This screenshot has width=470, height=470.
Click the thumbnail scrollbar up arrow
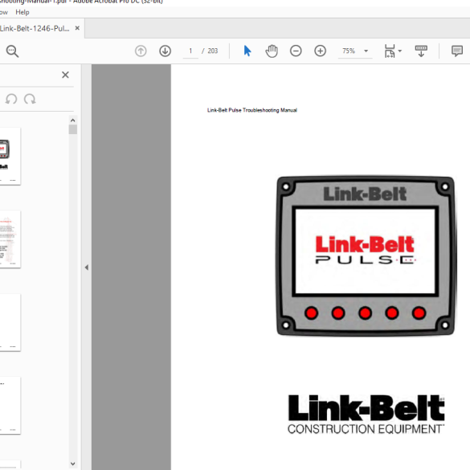(x=73, y=121)
